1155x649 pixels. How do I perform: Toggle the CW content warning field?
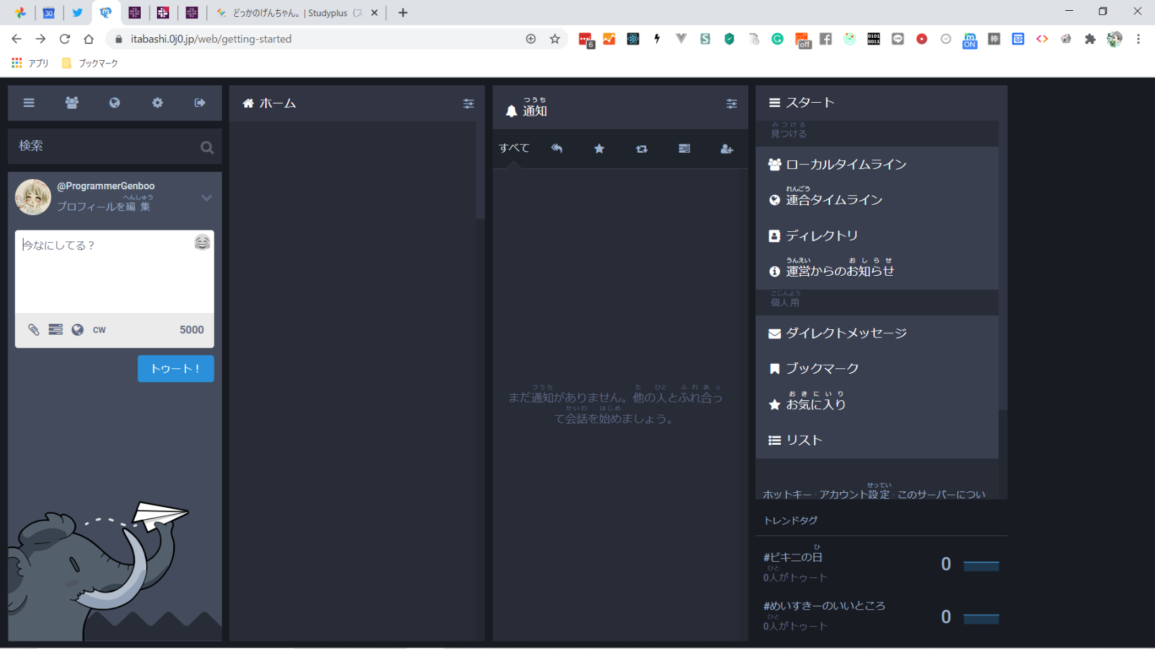pyautogui.click(x=99, y=330)
